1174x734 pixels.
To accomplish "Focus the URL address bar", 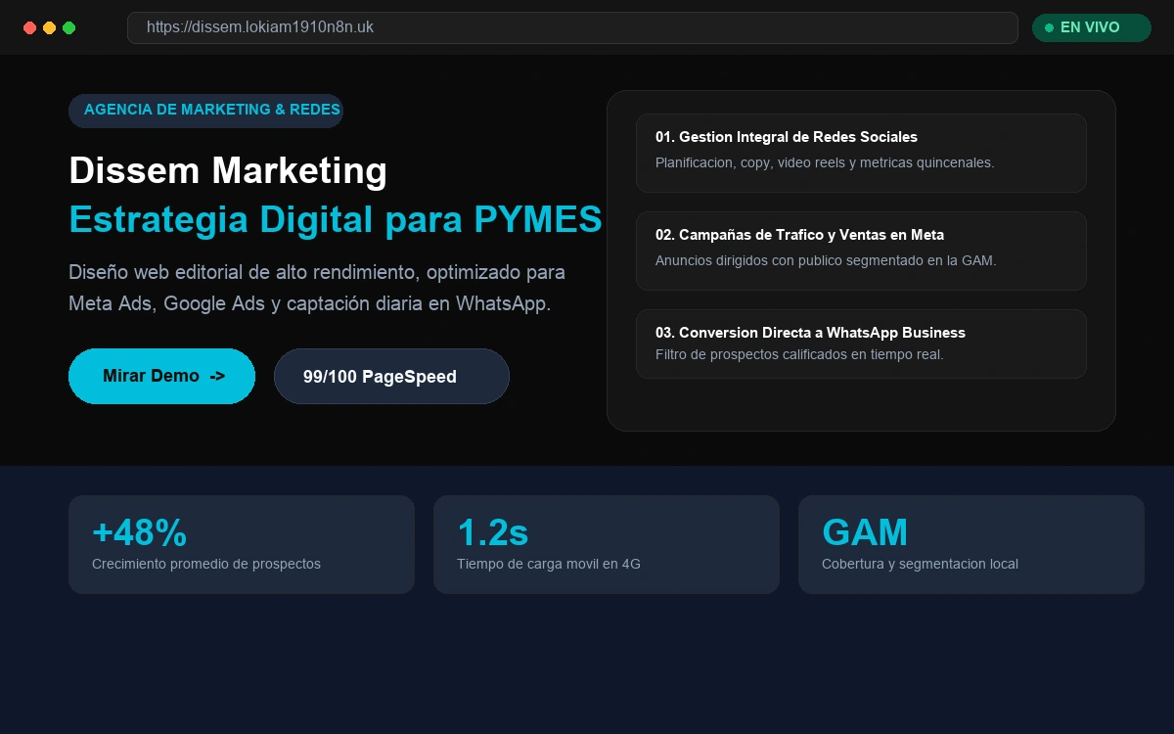I will [x=572, y=27].
